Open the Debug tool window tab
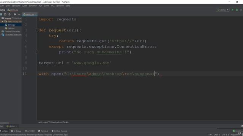This screenshot has width=243, height=136. [16, 131]
